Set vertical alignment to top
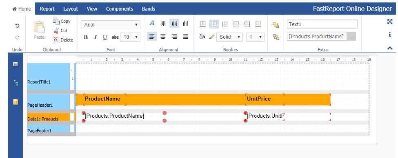398x158 pixels. 163,23
